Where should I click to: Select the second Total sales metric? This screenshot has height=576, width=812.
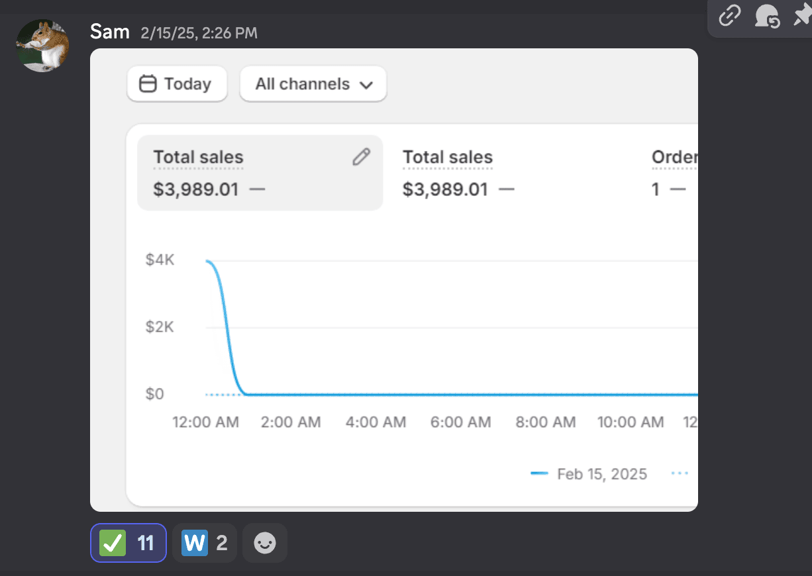tap(457, 173)
